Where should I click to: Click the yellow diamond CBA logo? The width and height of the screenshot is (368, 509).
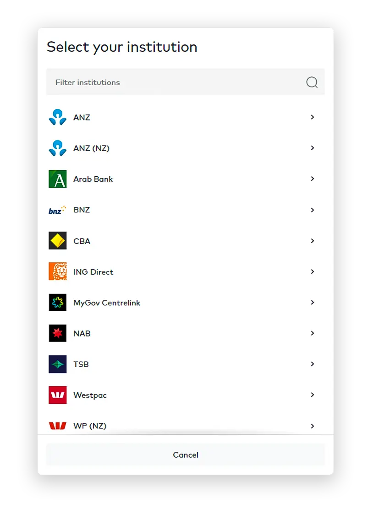(x=58, y=241)
